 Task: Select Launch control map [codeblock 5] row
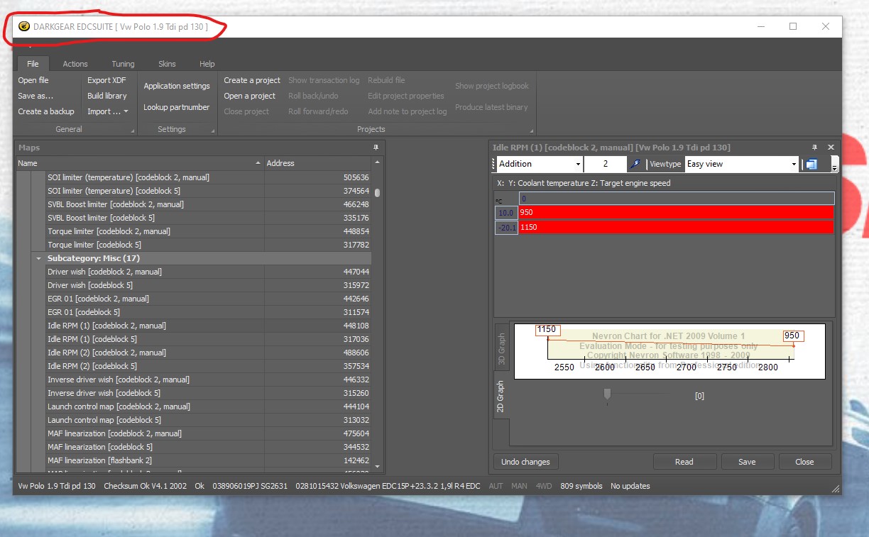tap(208, 420)
